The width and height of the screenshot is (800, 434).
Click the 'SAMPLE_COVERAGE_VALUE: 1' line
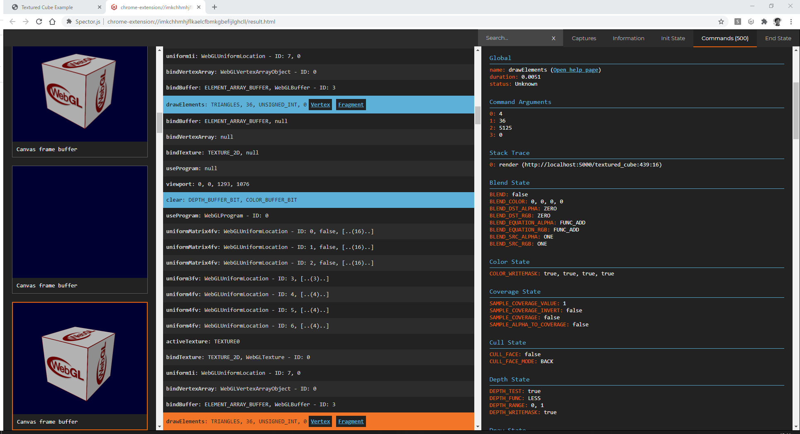528,304
